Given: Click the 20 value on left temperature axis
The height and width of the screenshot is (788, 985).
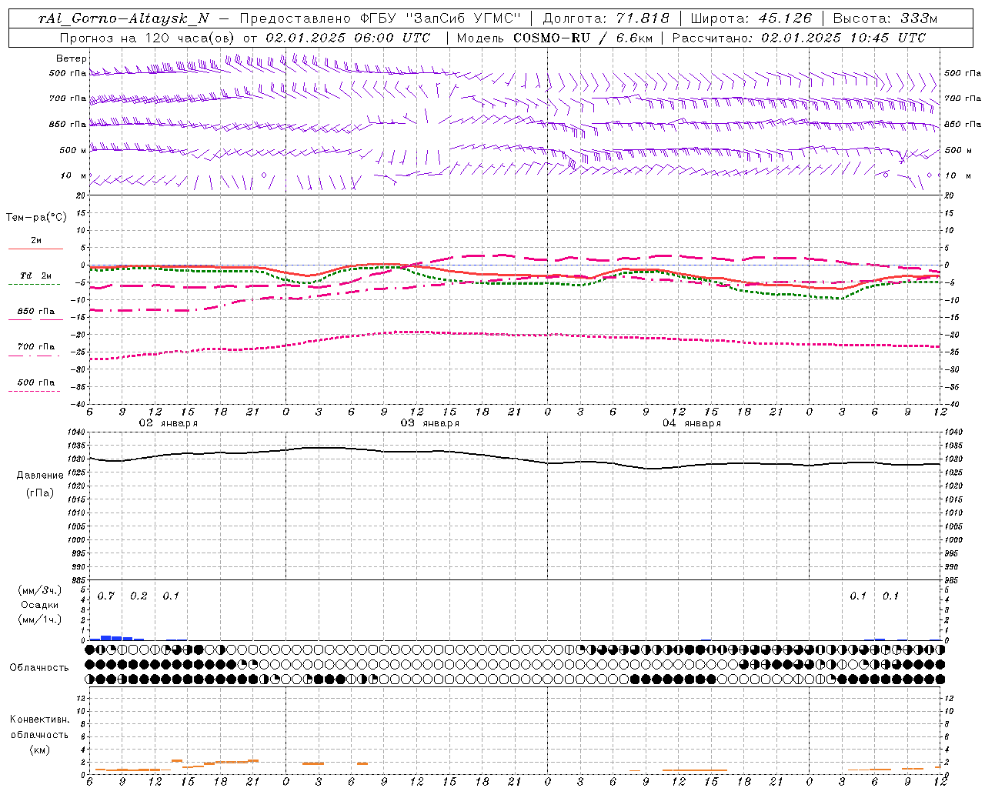Looking at the screenshot, I should [81, 195].
